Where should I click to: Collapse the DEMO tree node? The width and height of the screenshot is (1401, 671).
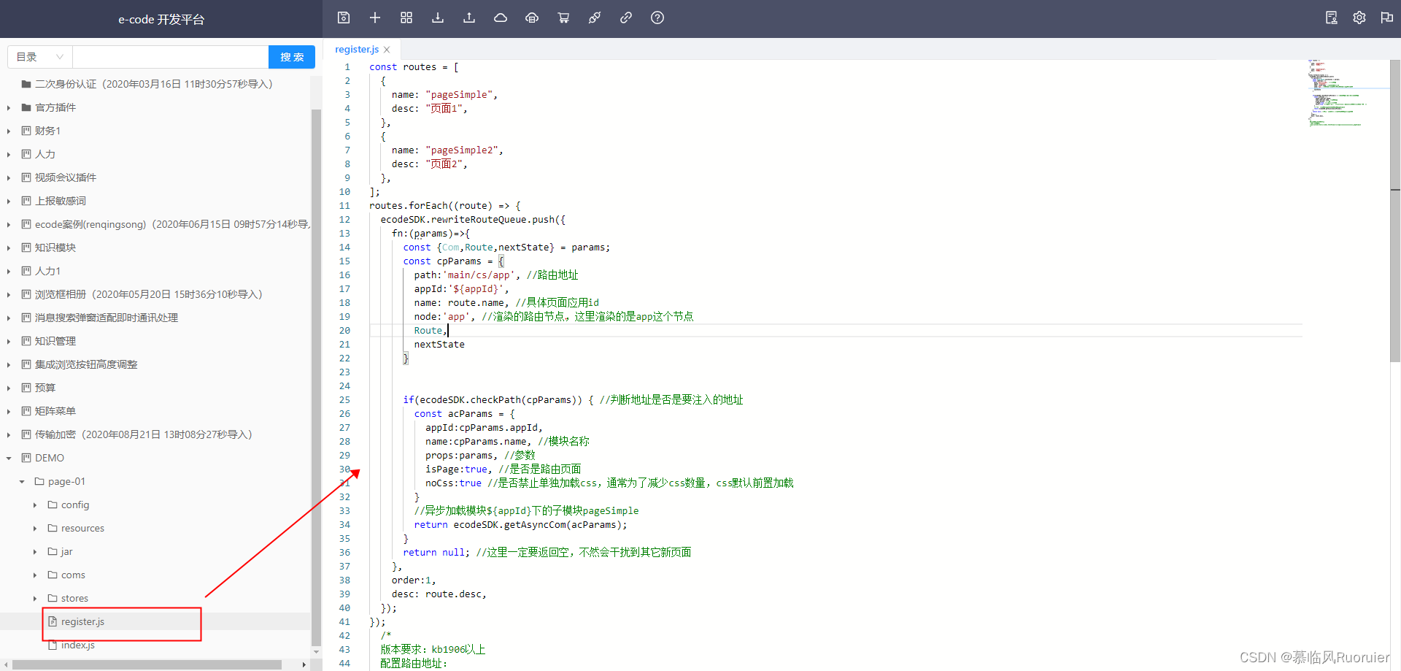[x=9, y=459]
